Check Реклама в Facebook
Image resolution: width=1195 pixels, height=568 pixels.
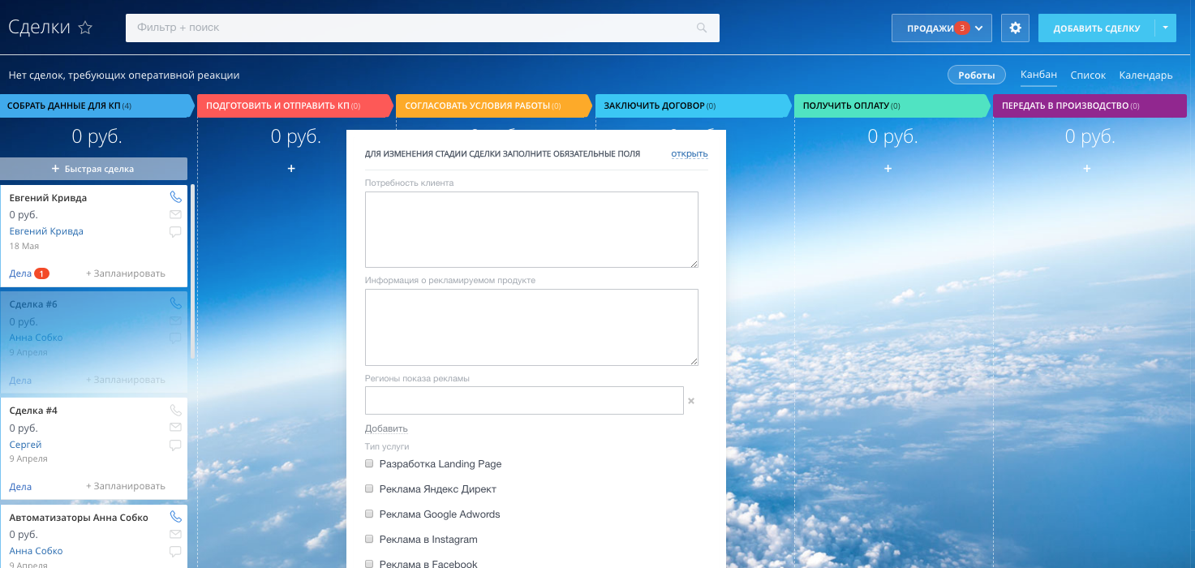tap(370, 563)
